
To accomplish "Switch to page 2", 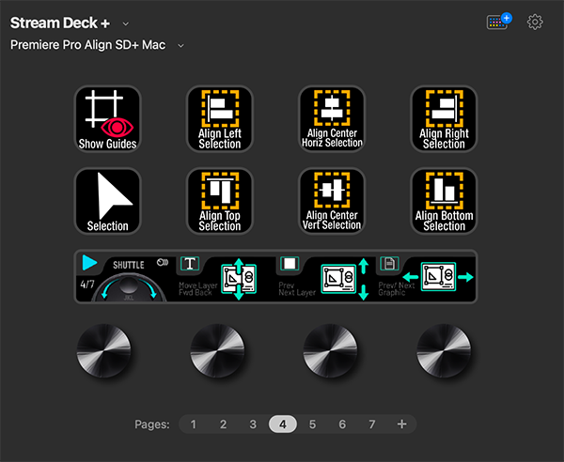I will [x=223, y=424].
